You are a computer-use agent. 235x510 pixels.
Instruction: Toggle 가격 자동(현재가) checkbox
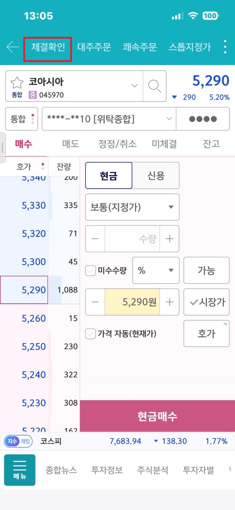coord(91,334)
